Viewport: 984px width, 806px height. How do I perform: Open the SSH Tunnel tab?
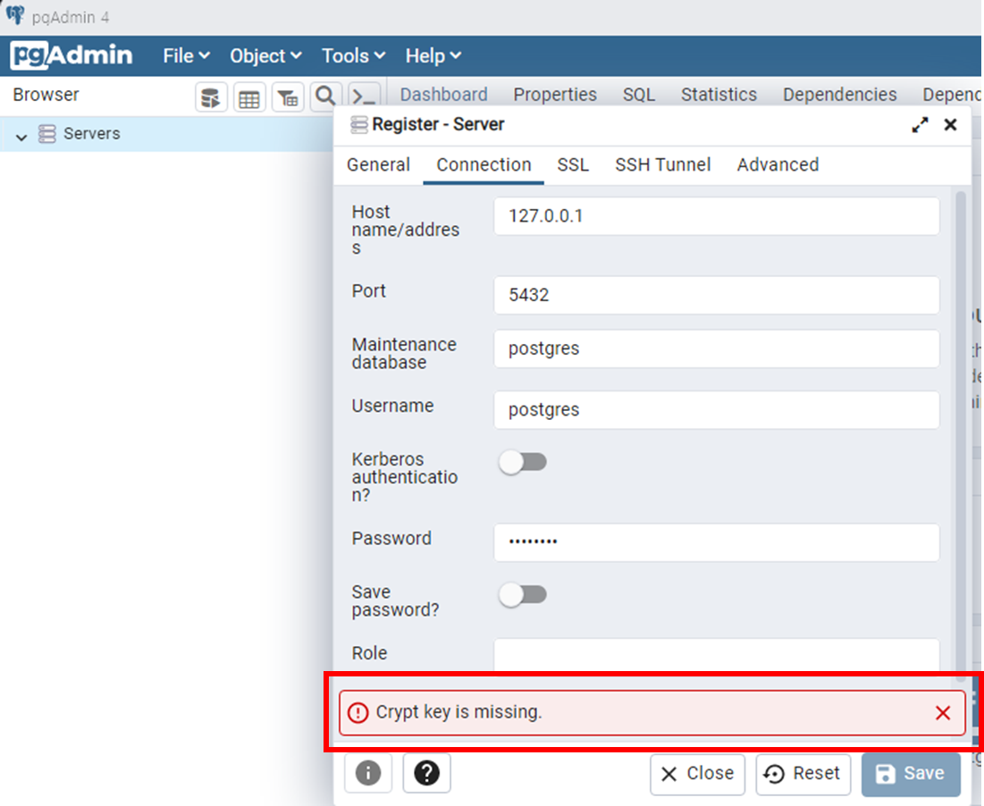(x=662, y=164)
